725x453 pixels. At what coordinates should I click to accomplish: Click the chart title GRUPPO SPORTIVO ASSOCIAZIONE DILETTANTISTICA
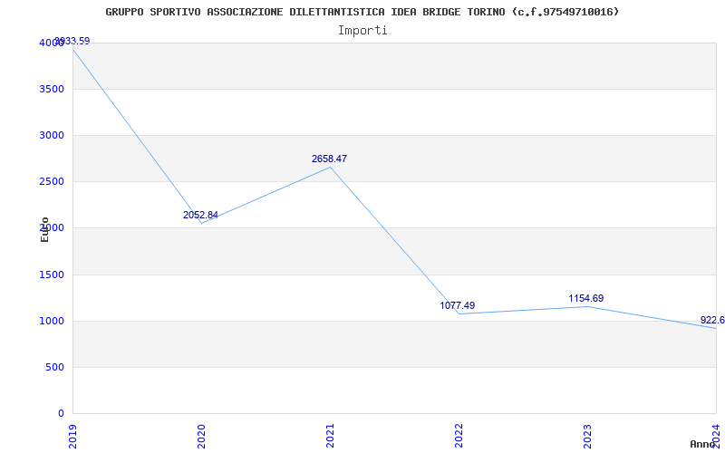point(362,12)
